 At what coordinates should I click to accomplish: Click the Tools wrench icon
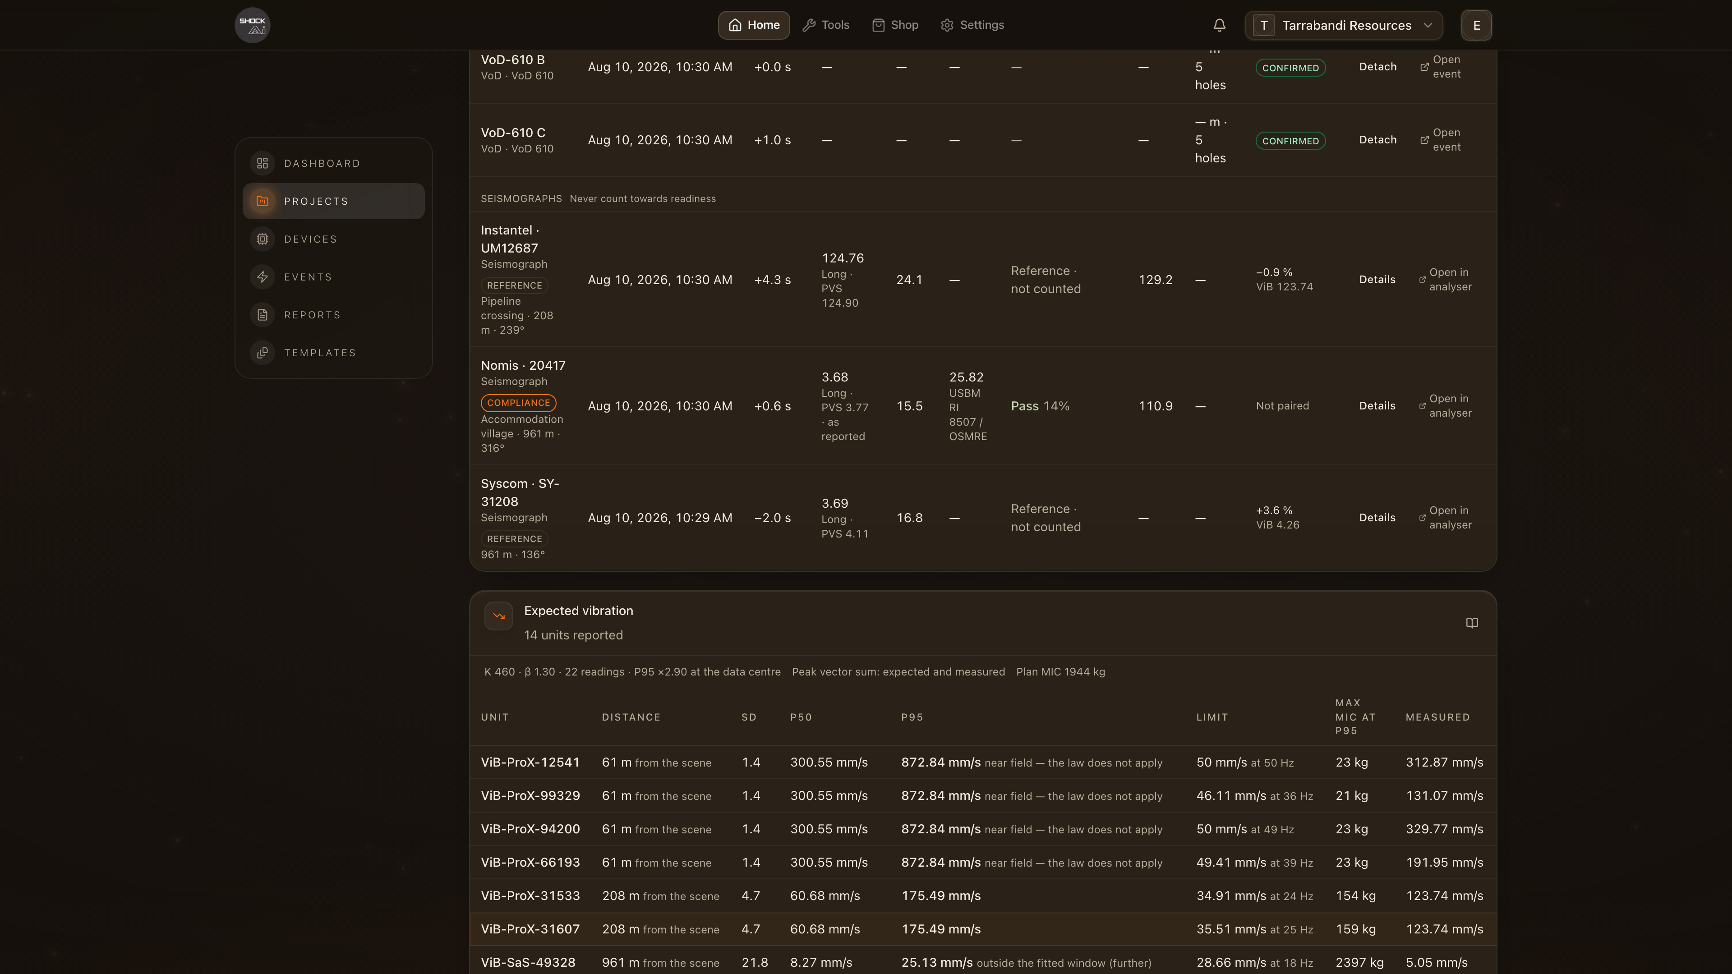pos(809,25)
